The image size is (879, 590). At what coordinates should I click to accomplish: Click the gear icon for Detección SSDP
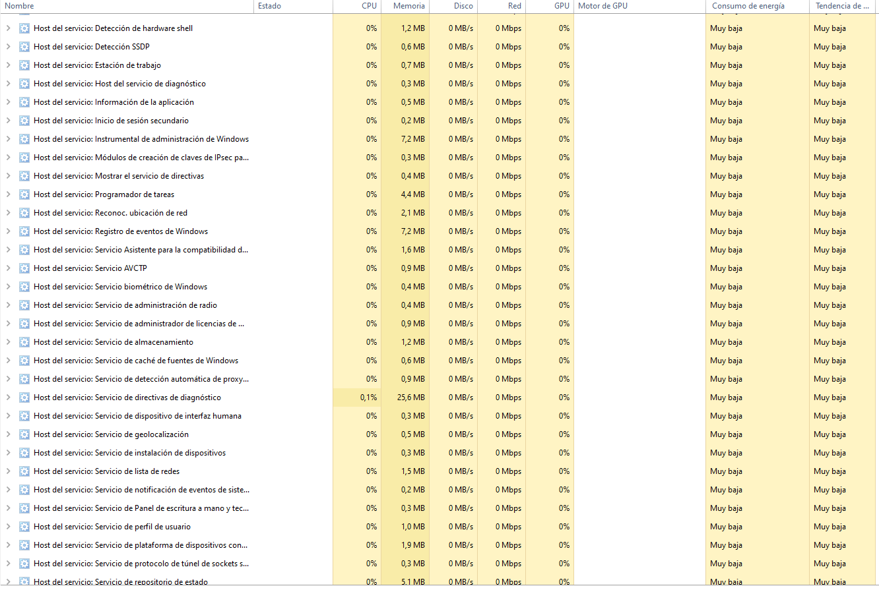click(24, 47)
